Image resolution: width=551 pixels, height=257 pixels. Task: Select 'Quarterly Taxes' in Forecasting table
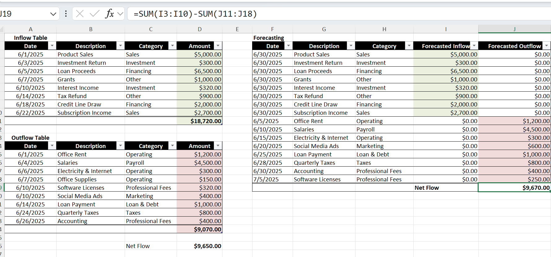click(x=324, y=163)
